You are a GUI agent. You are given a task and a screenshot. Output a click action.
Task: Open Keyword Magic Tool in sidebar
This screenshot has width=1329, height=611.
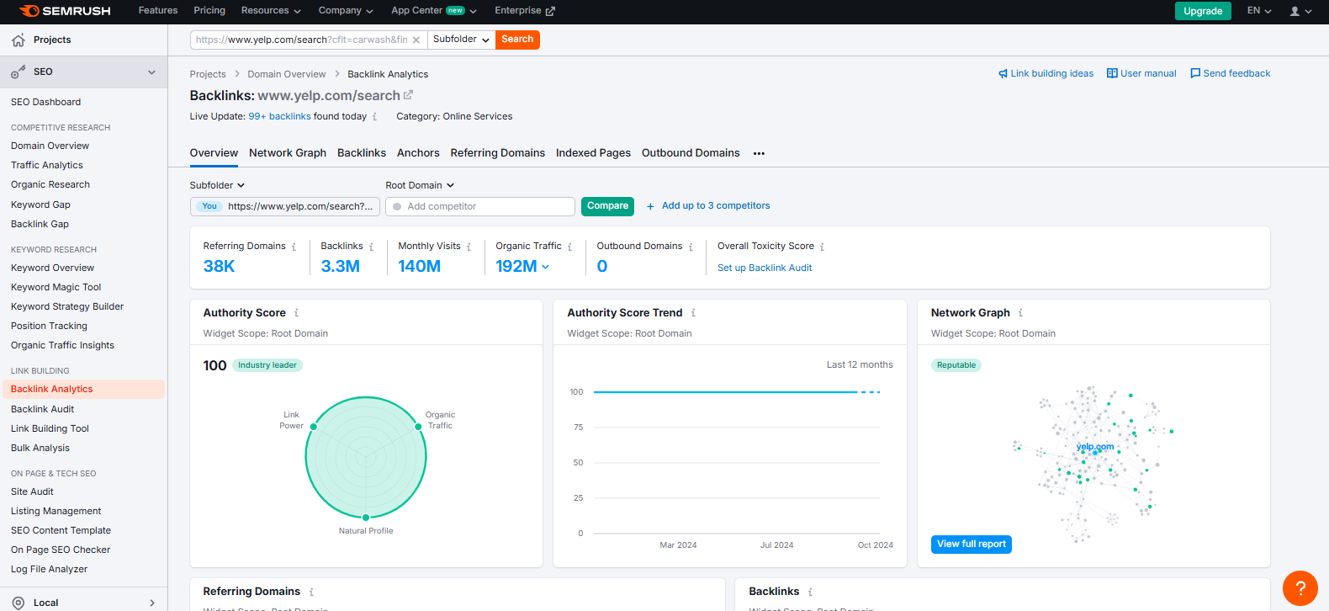(56, 288)
